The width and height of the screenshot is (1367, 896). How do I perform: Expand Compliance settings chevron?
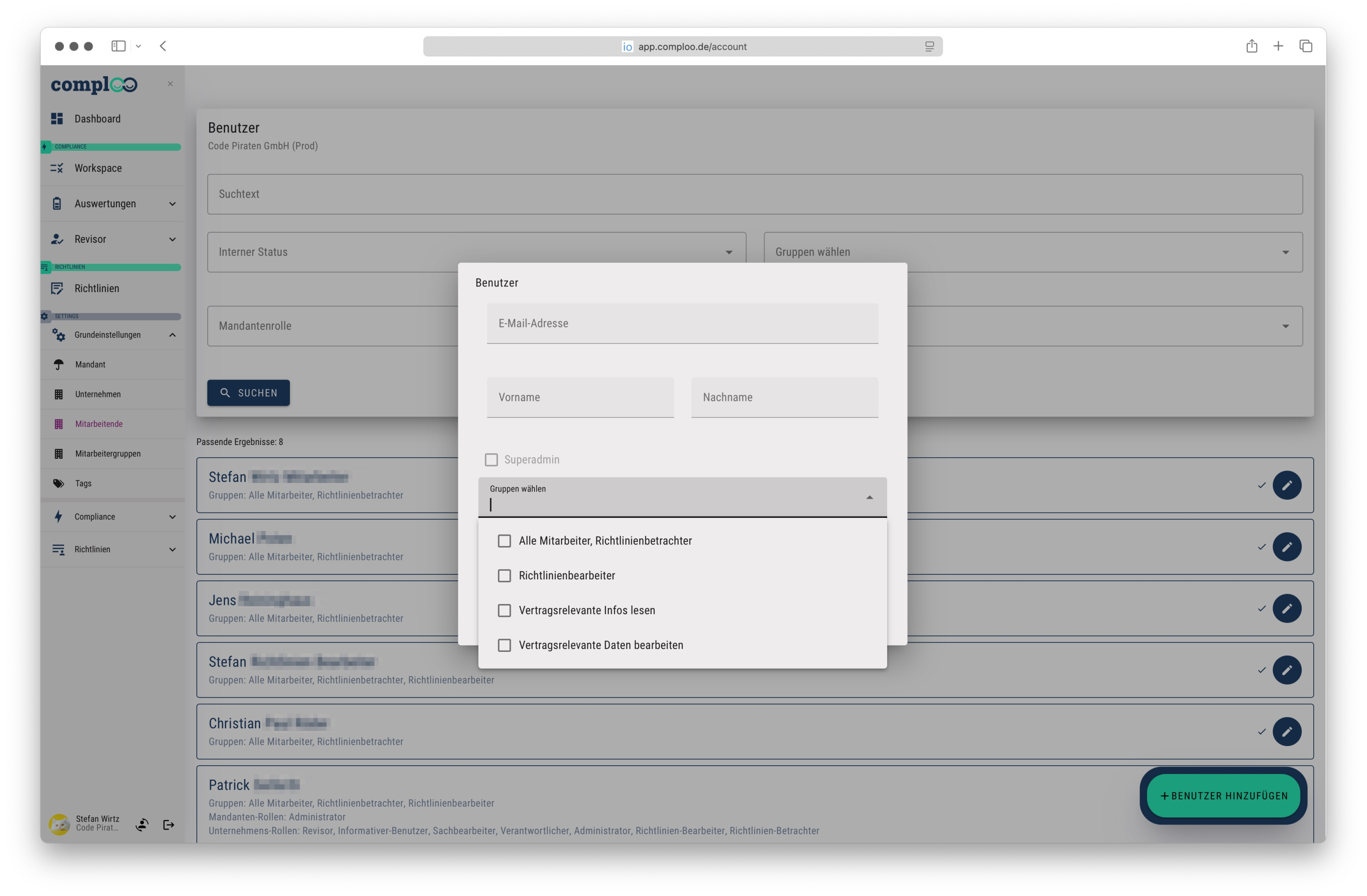tap(172, 517)
